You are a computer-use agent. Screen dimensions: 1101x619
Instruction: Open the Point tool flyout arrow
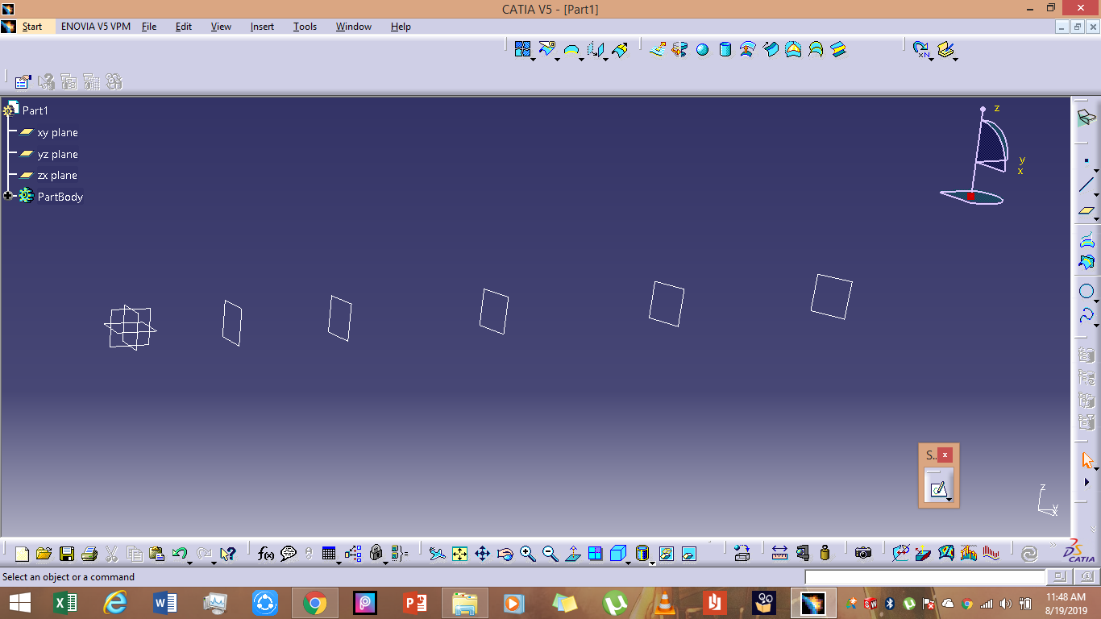click(x=1097, y=170)
